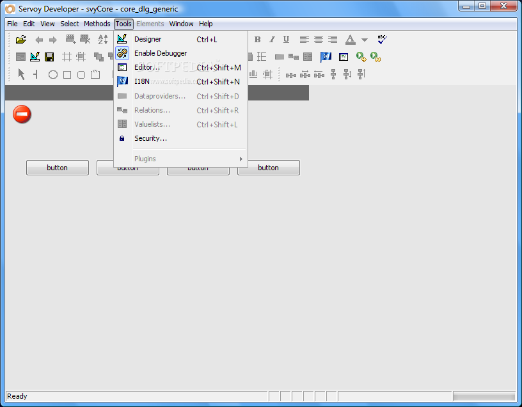Choose Editor... from the Tools menu
Screen dimensions: 522x407
[x=181, y=67]
